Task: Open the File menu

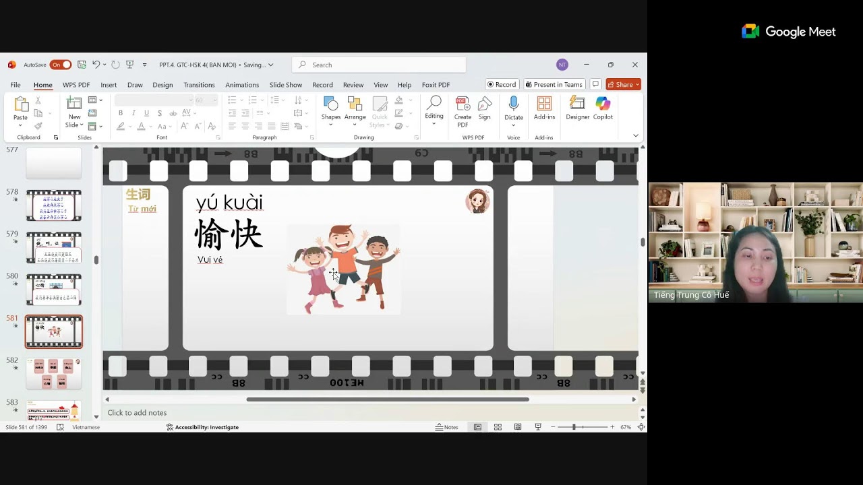Action: coord(16,85)
